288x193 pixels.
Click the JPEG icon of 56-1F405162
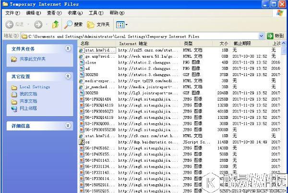pyautogui.click(x=82, y=148)
